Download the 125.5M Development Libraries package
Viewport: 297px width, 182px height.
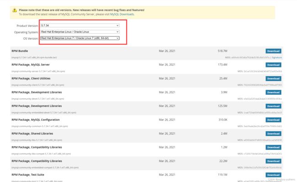[x=273, y=106]
